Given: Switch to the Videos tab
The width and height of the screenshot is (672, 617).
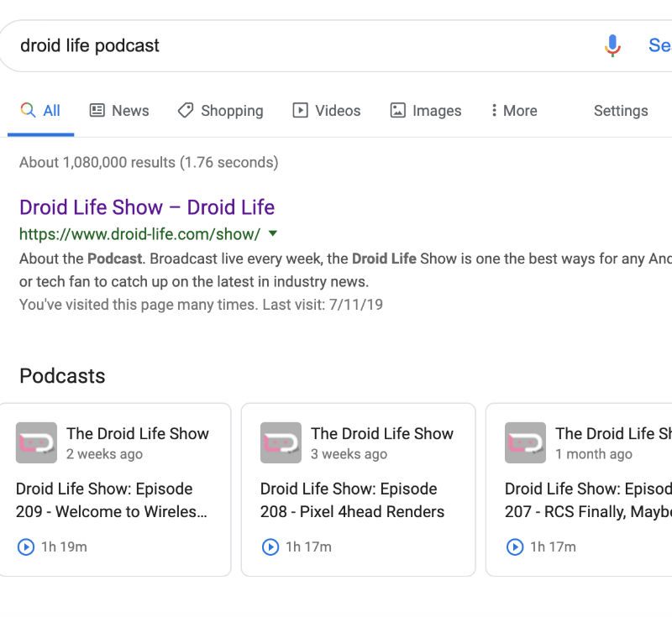Looking at the screenshot, I should (326, 111).
